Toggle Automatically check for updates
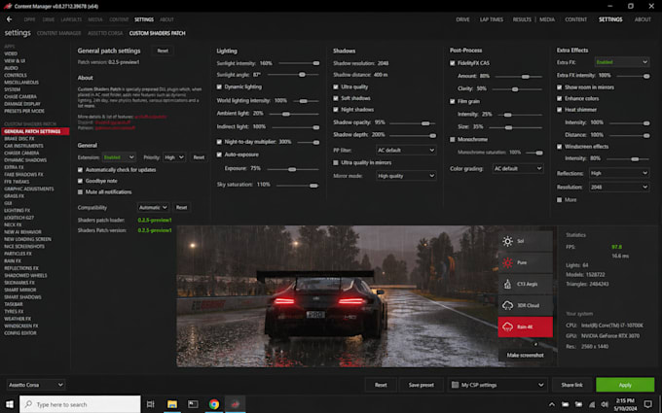 [x=80, y=170]
